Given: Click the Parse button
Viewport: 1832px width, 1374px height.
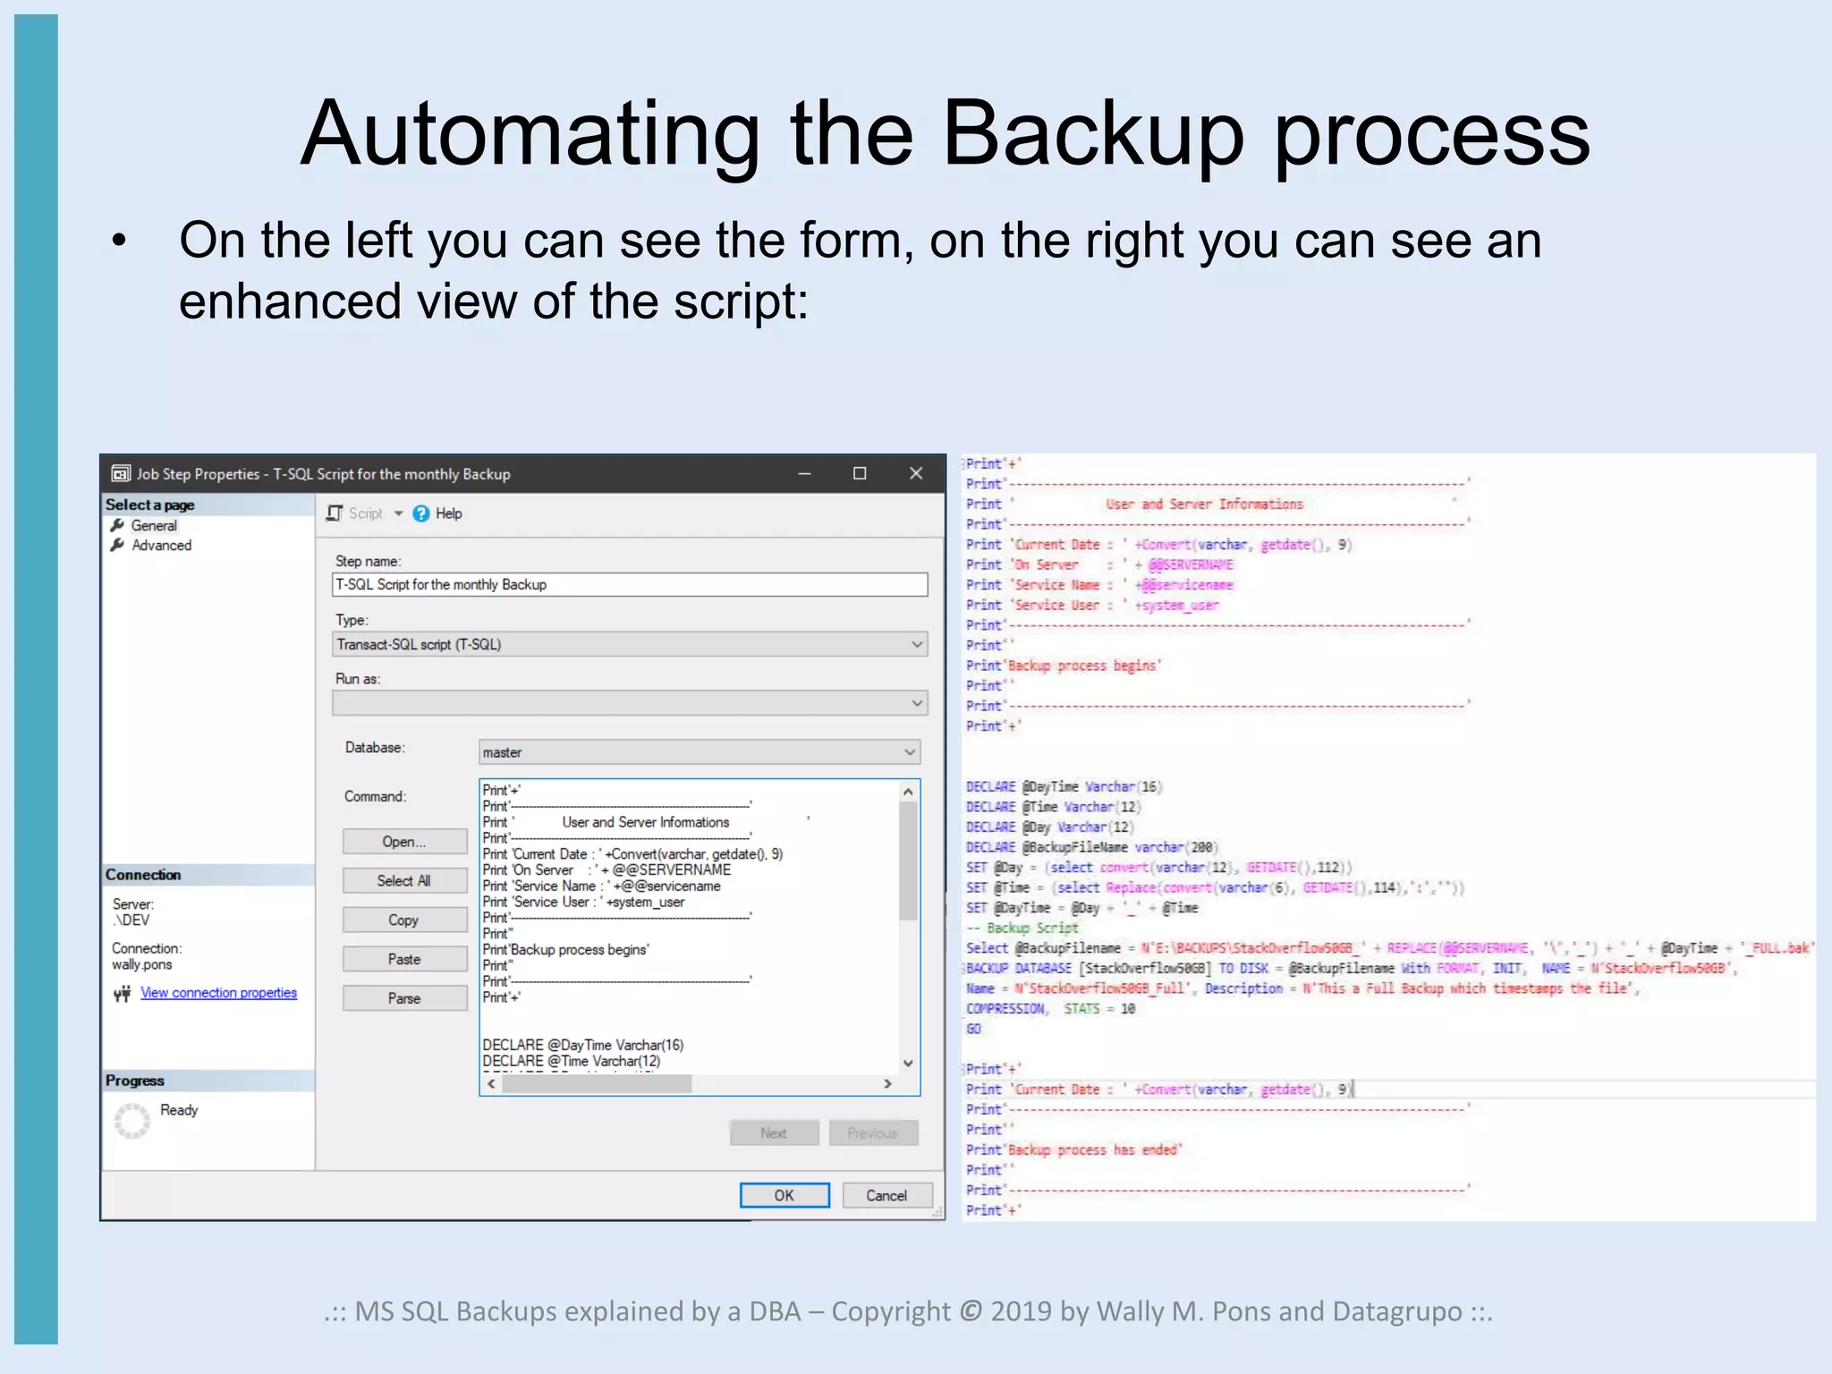Looking at the screenshot, I should pyautogui.click(x=404, y=998).
